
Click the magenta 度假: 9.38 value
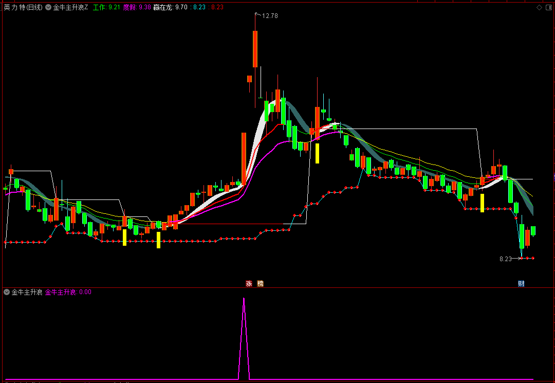(137, 7)
